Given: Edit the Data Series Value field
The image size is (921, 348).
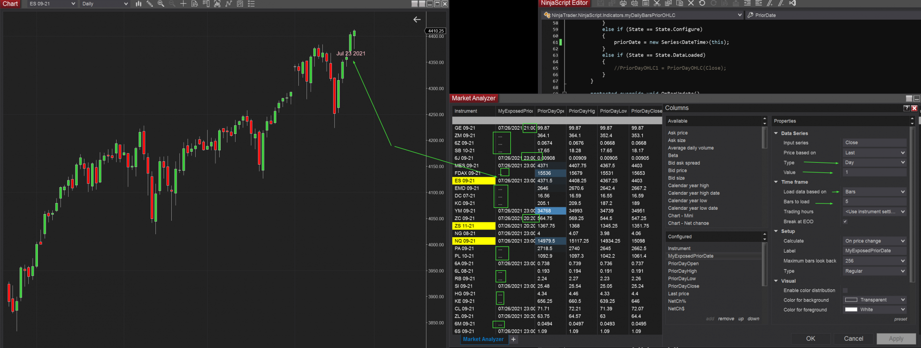Looking at the screenshot, I should (875, 172).
